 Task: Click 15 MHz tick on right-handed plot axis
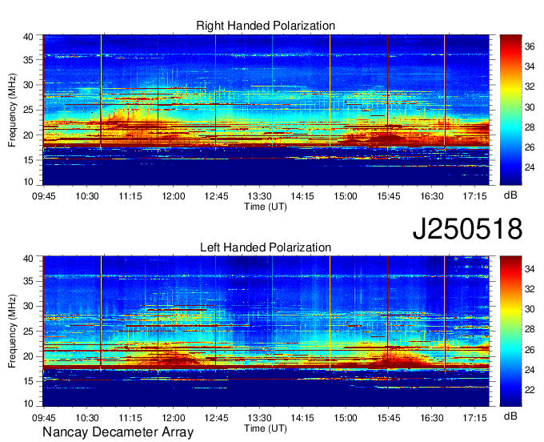(x=29, y=160)
